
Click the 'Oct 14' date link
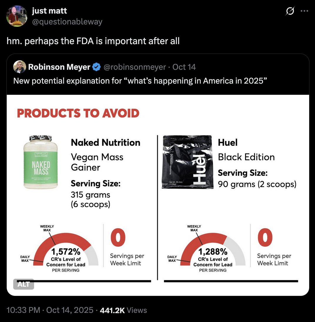click(x=184, y=67)
